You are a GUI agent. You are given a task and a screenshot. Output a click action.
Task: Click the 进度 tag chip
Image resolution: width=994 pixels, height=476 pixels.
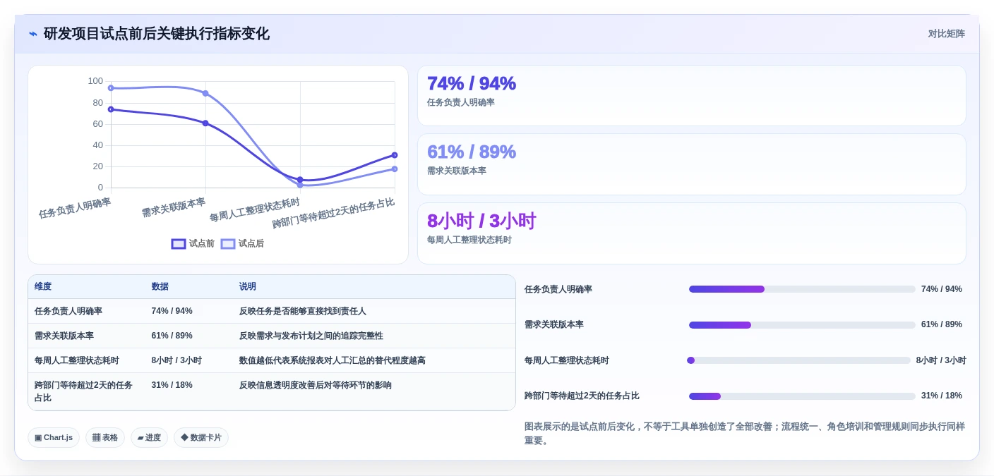click(149, 438)
